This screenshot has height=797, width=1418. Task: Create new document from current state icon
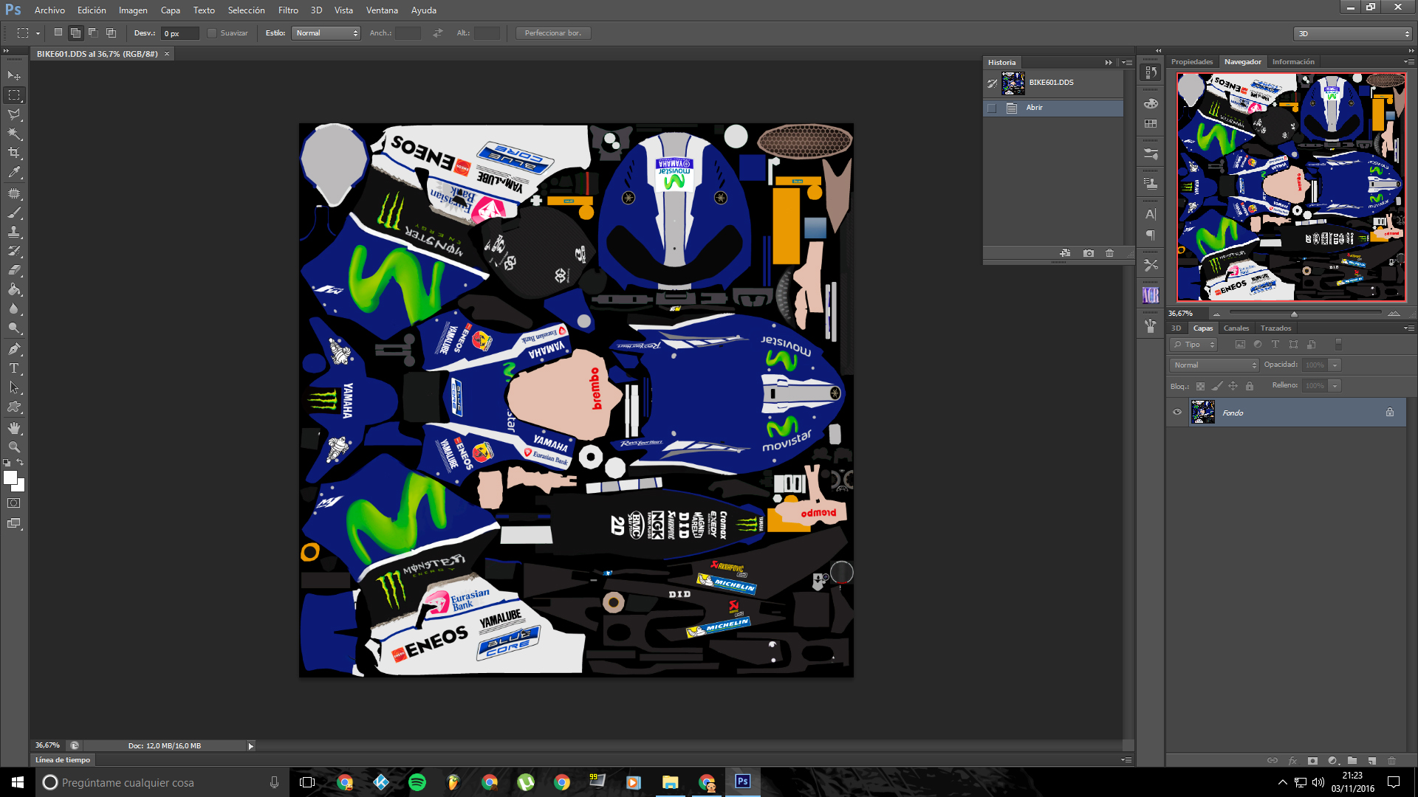[1065, 253]
